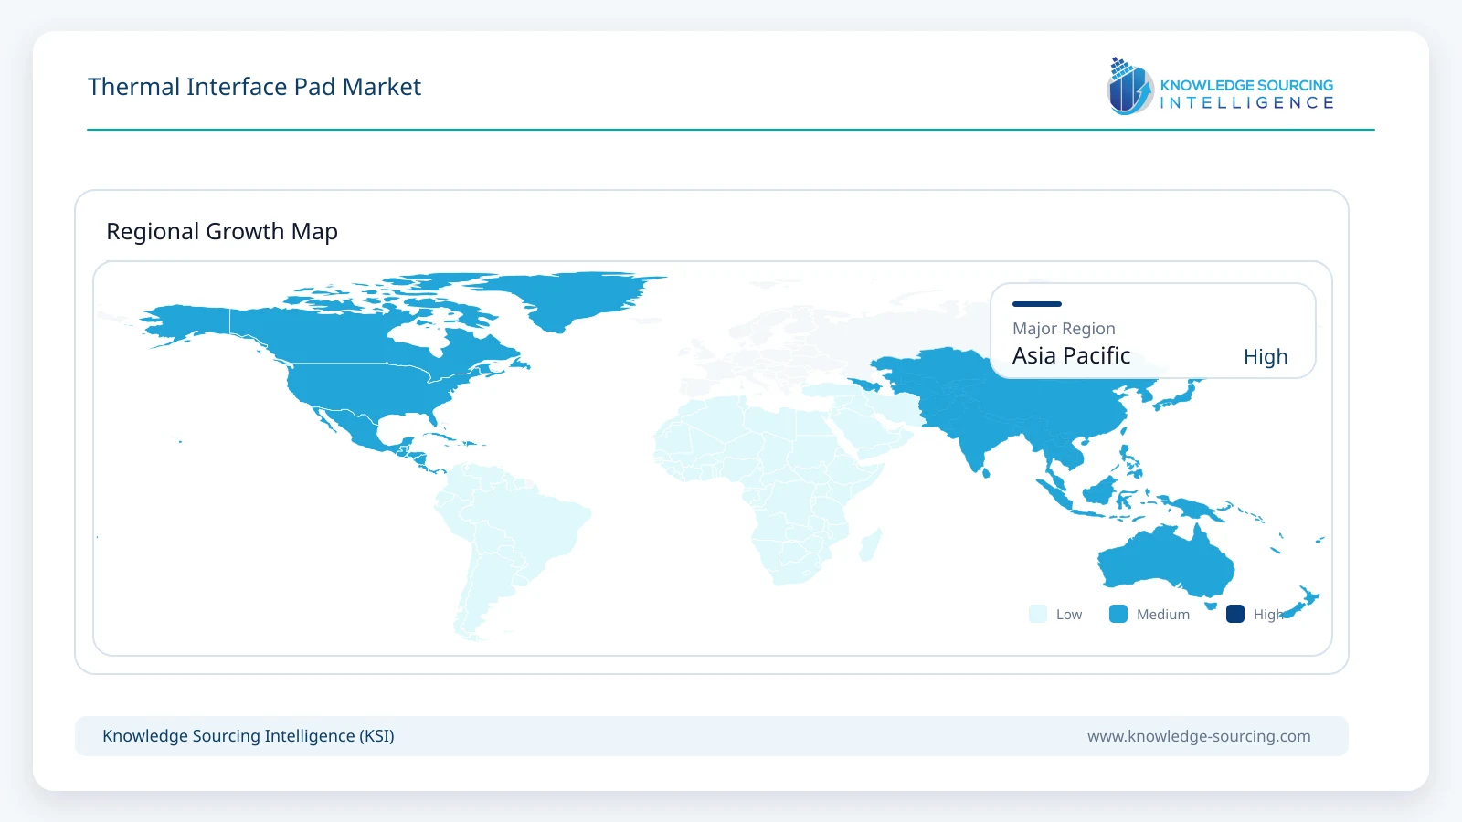1462x822 pixels.
Task: Click 'Knowledge Sourcing Intelligence (KSI)' footer text
Action: tap(249, 736)
